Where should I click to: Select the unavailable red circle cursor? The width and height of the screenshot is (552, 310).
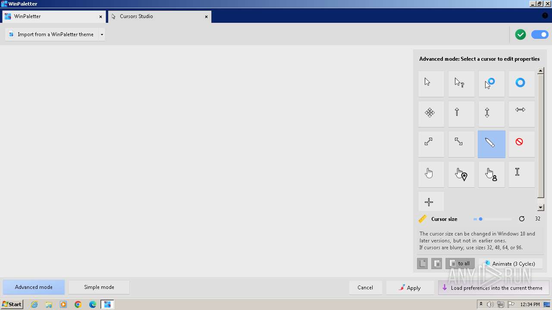(x=521, y=144)
